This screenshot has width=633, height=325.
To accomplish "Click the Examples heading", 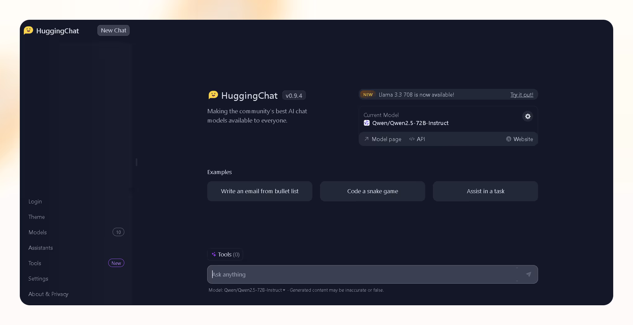I will (220, 172).
